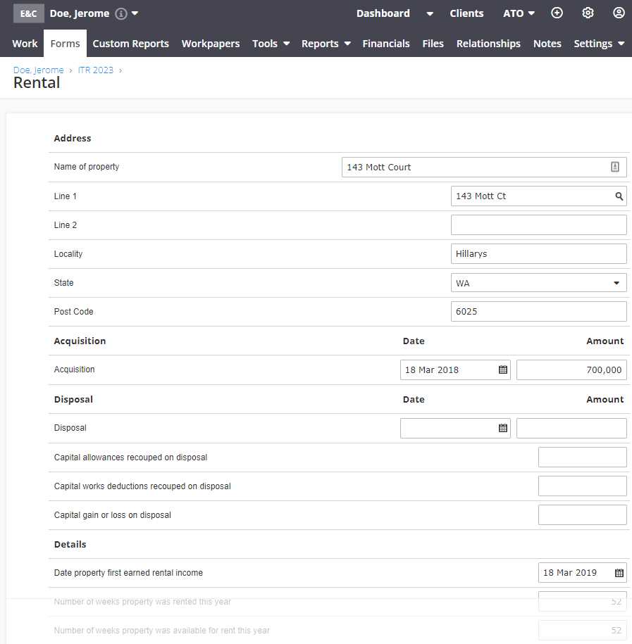Click the Disposal amount field

pyautogui.click(x=571, y=428)
